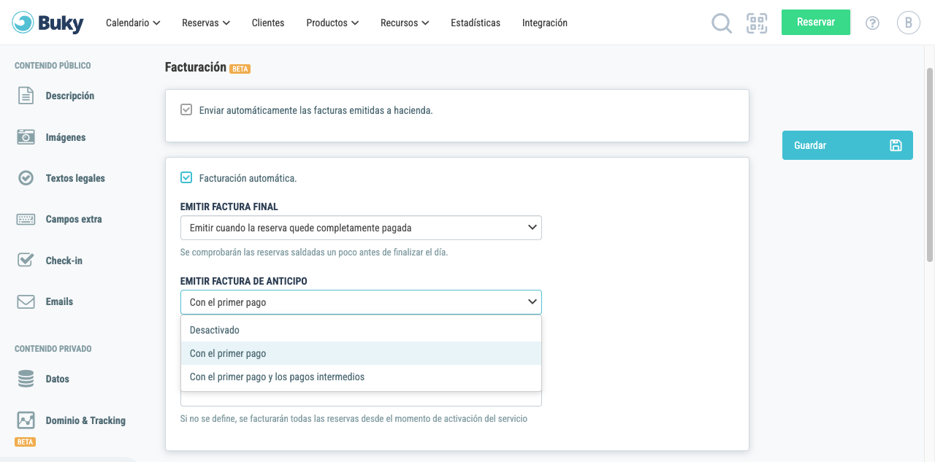The height and width of the screenshot is (462, 935).
Task: Go to Dominio & Tracking section
Action: coord(85,420)
